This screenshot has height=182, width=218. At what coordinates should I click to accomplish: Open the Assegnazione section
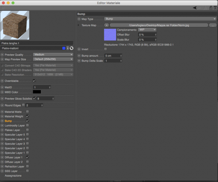coord(13,176)
